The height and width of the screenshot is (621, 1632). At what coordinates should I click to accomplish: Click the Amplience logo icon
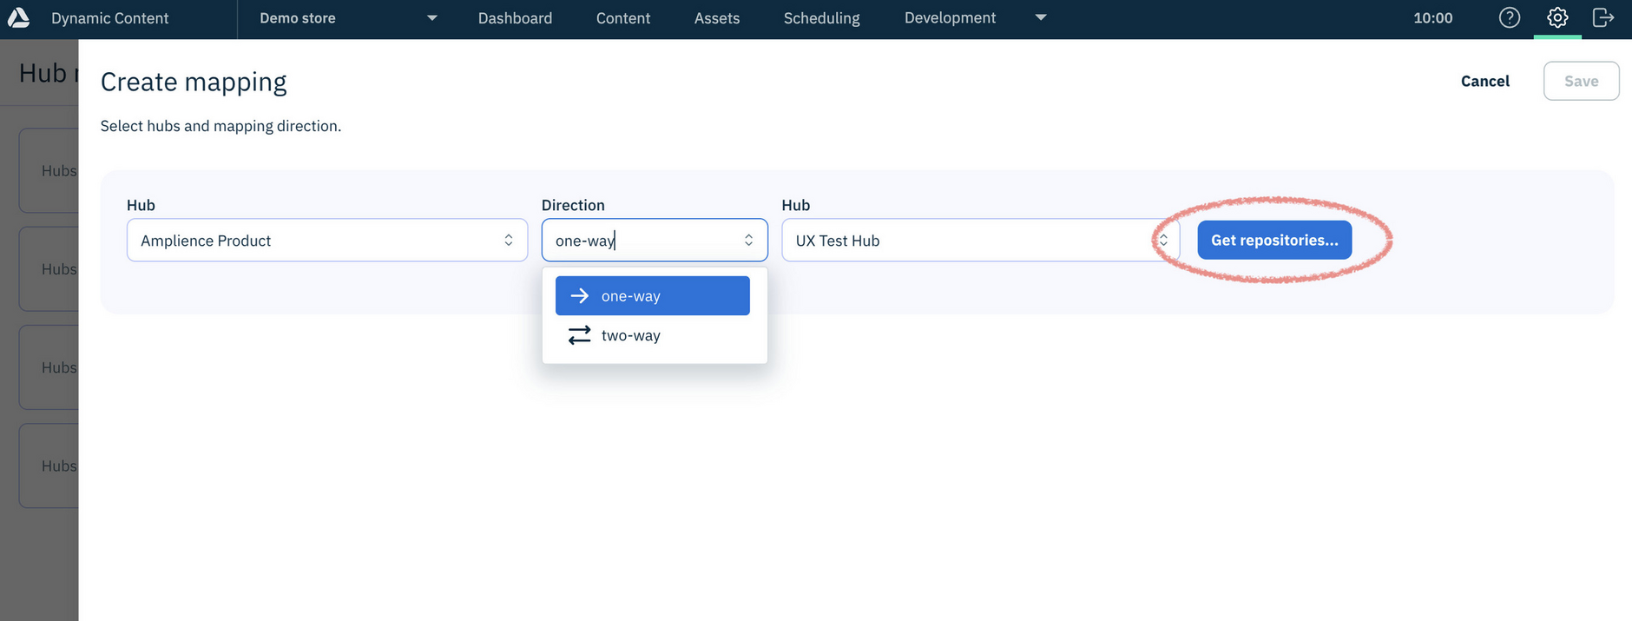18,17
